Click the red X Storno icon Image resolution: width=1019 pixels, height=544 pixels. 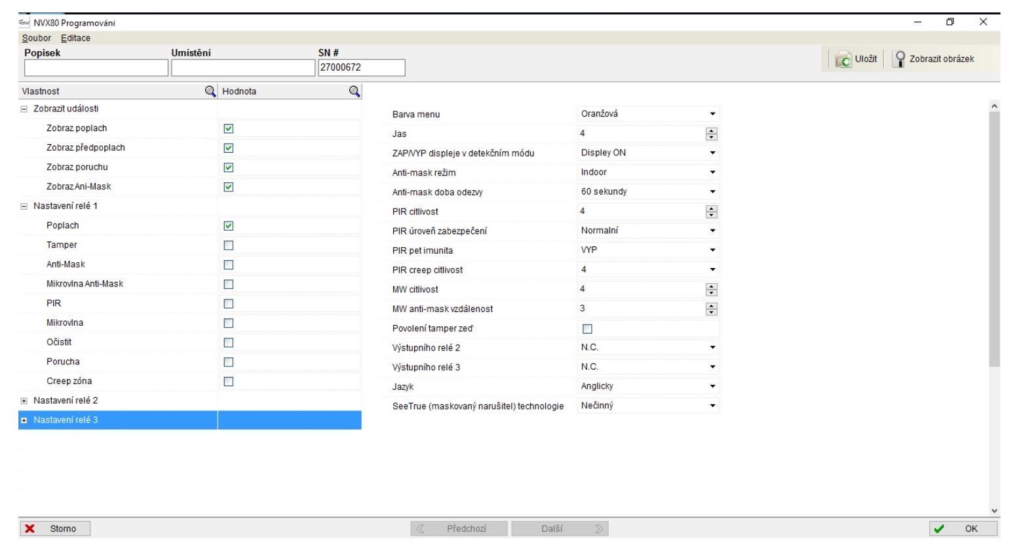29,529
